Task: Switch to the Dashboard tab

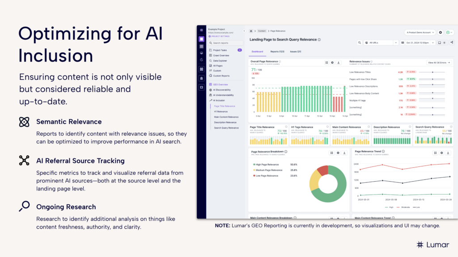Action: (x=257, y=52)
